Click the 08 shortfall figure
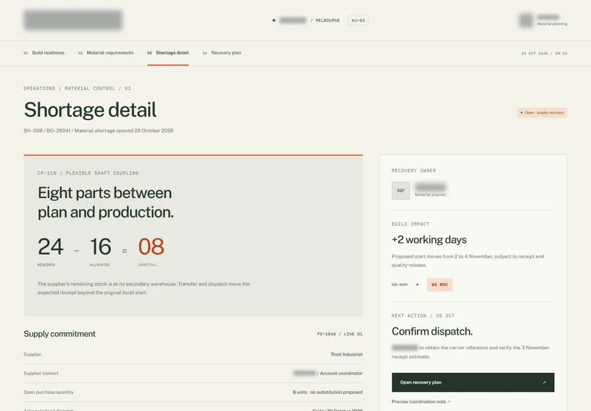This screenshot has height=411, width=591. 151,246
